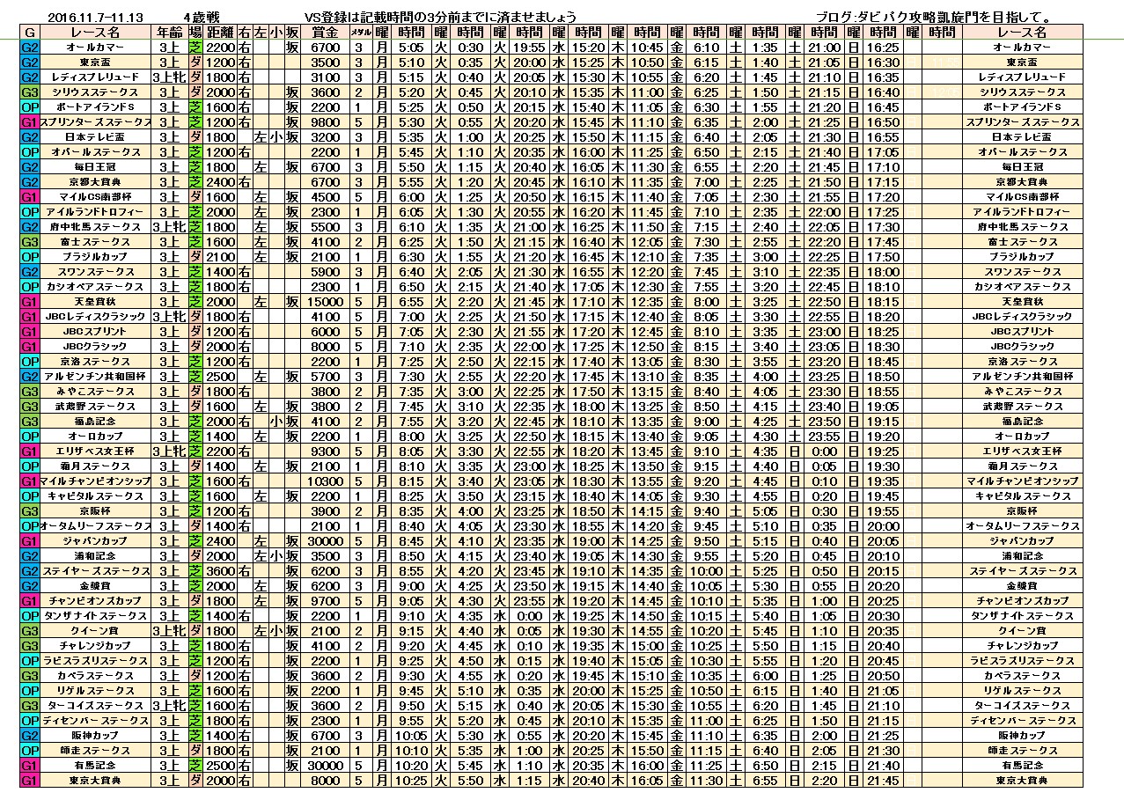This screenshot has height=800, width=1124.
Task: Select the 9800 prize cell
Action: (326, 121)
